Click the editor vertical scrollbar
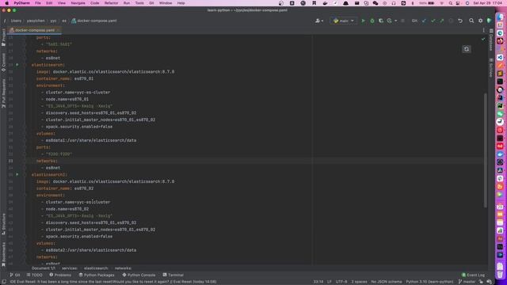 pos(485,150)
